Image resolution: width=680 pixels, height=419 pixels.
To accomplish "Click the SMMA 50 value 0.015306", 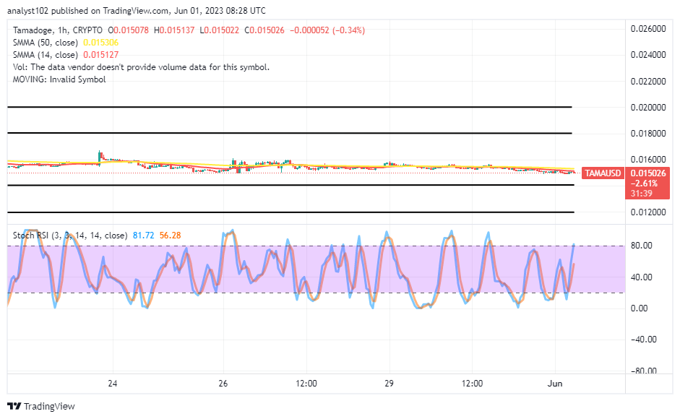I will pos(100,43).
